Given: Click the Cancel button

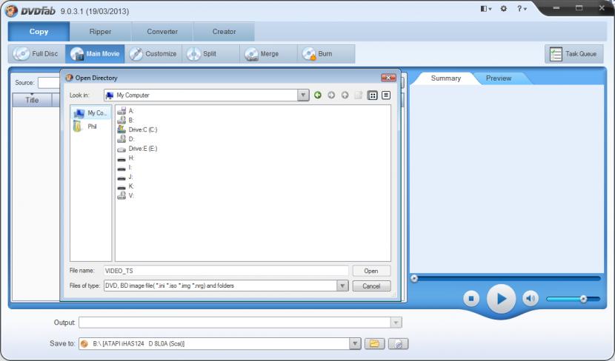Looking at the screenshot, I should pyautogui.click(x=371, y=286).
